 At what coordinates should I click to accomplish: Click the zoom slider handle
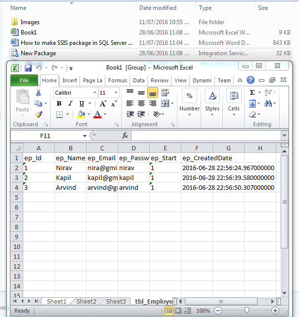247,310
